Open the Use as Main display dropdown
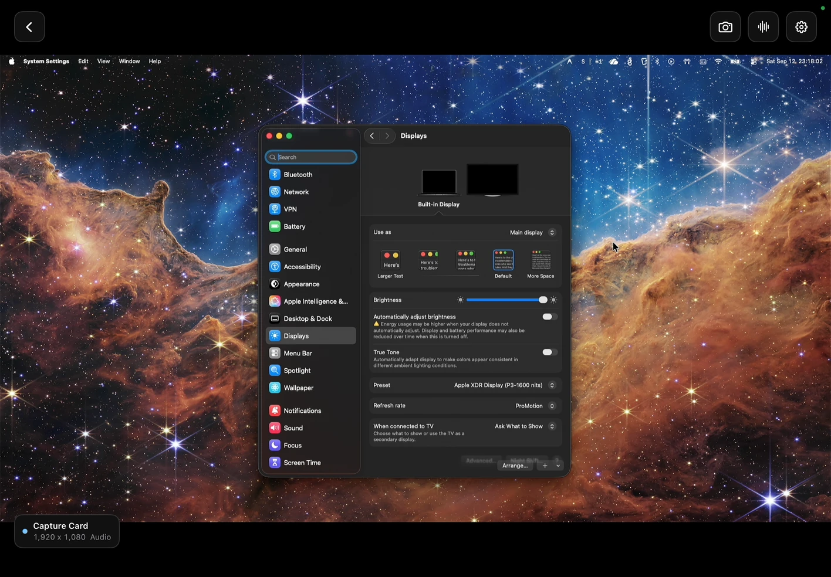 click(x=532, y=233)
